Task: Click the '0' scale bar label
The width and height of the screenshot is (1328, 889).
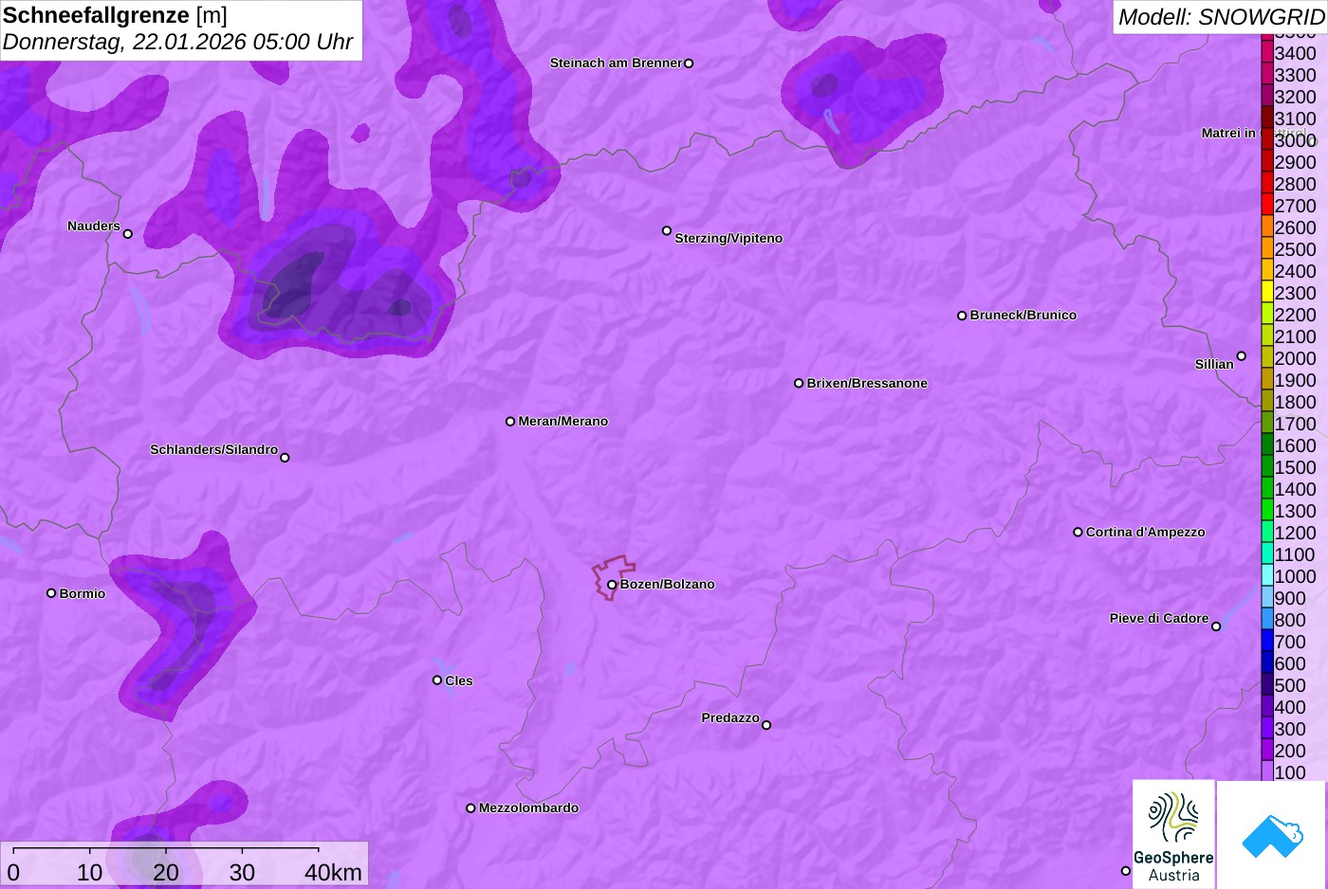Action: pos(13,873)
